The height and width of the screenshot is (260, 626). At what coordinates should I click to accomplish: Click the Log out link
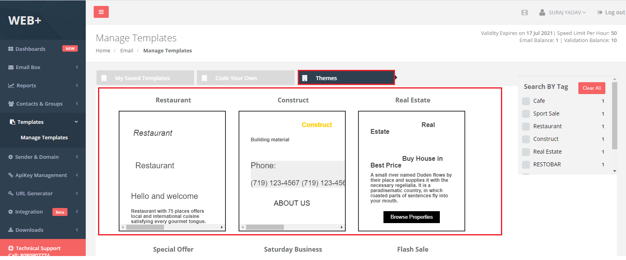(611, 13)
